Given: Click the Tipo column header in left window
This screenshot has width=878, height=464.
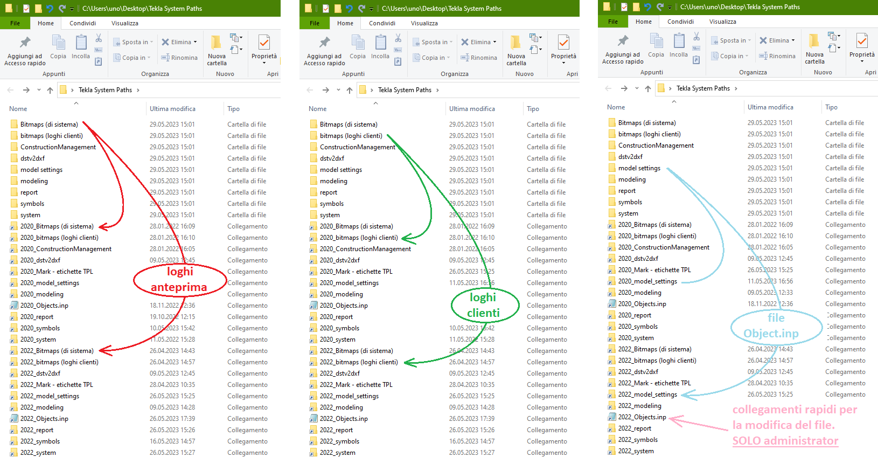Looking at the screenshot, I should click(x=233, y=109).
